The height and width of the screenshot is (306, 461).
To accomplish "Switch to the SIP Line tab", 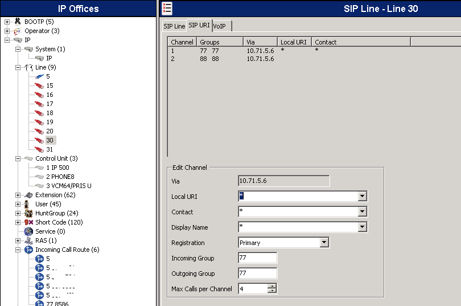I will [x=174, y=26].
